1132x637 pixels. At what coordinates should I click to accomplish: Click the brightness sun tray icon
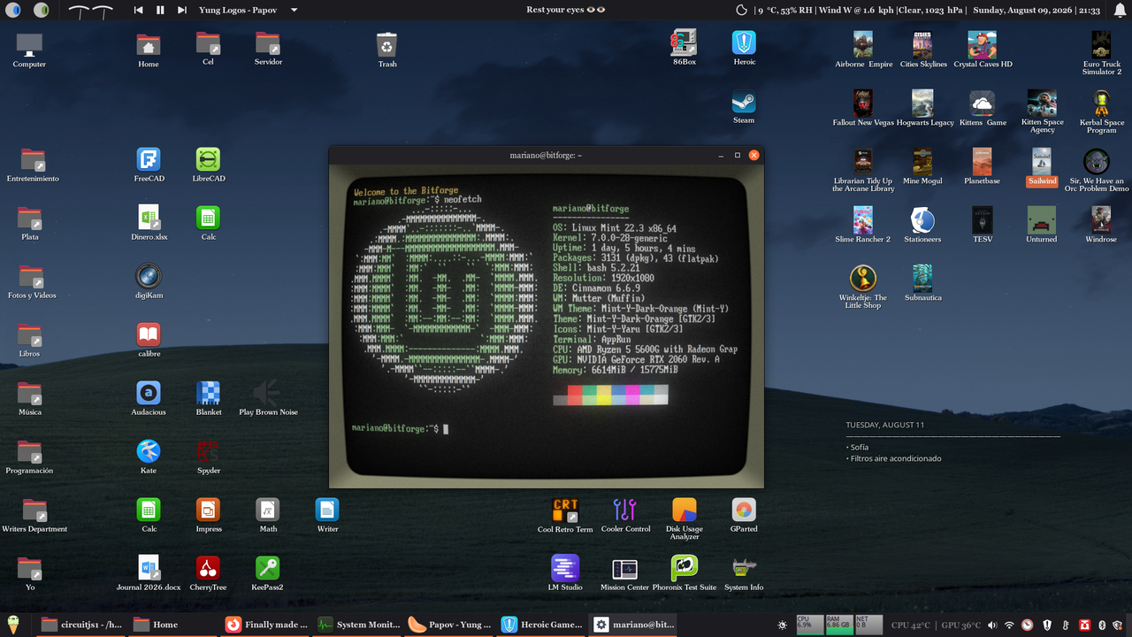tap(782, 625)
